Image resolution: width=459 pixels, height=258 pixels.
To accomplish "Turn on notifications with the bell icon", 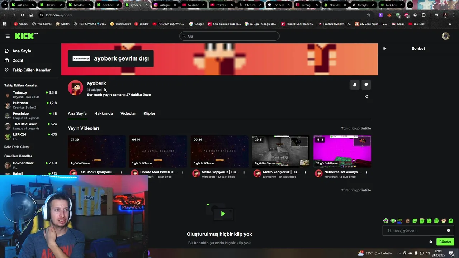I will point(355,85).
